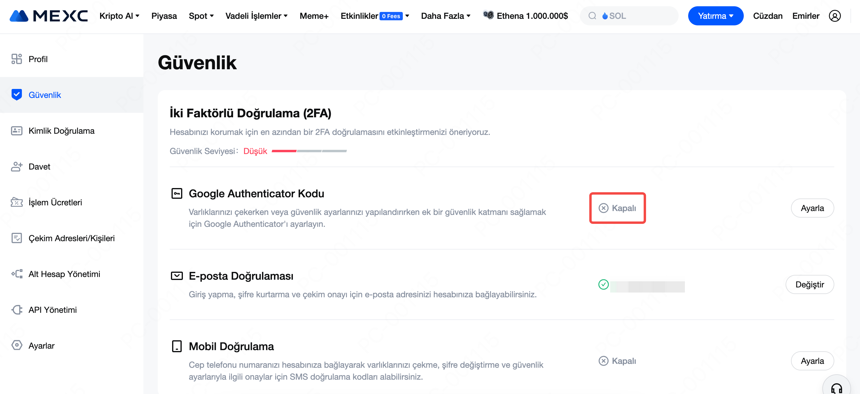Click Değiştir for E-posta Doğrulaması
Screen dimensions: 860x394
coord(809,284)
